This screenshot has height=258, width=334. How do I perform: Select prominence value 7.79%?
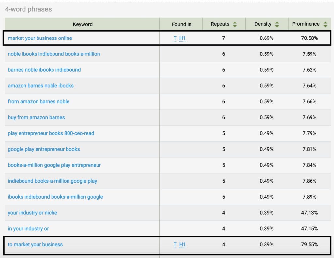309,133
